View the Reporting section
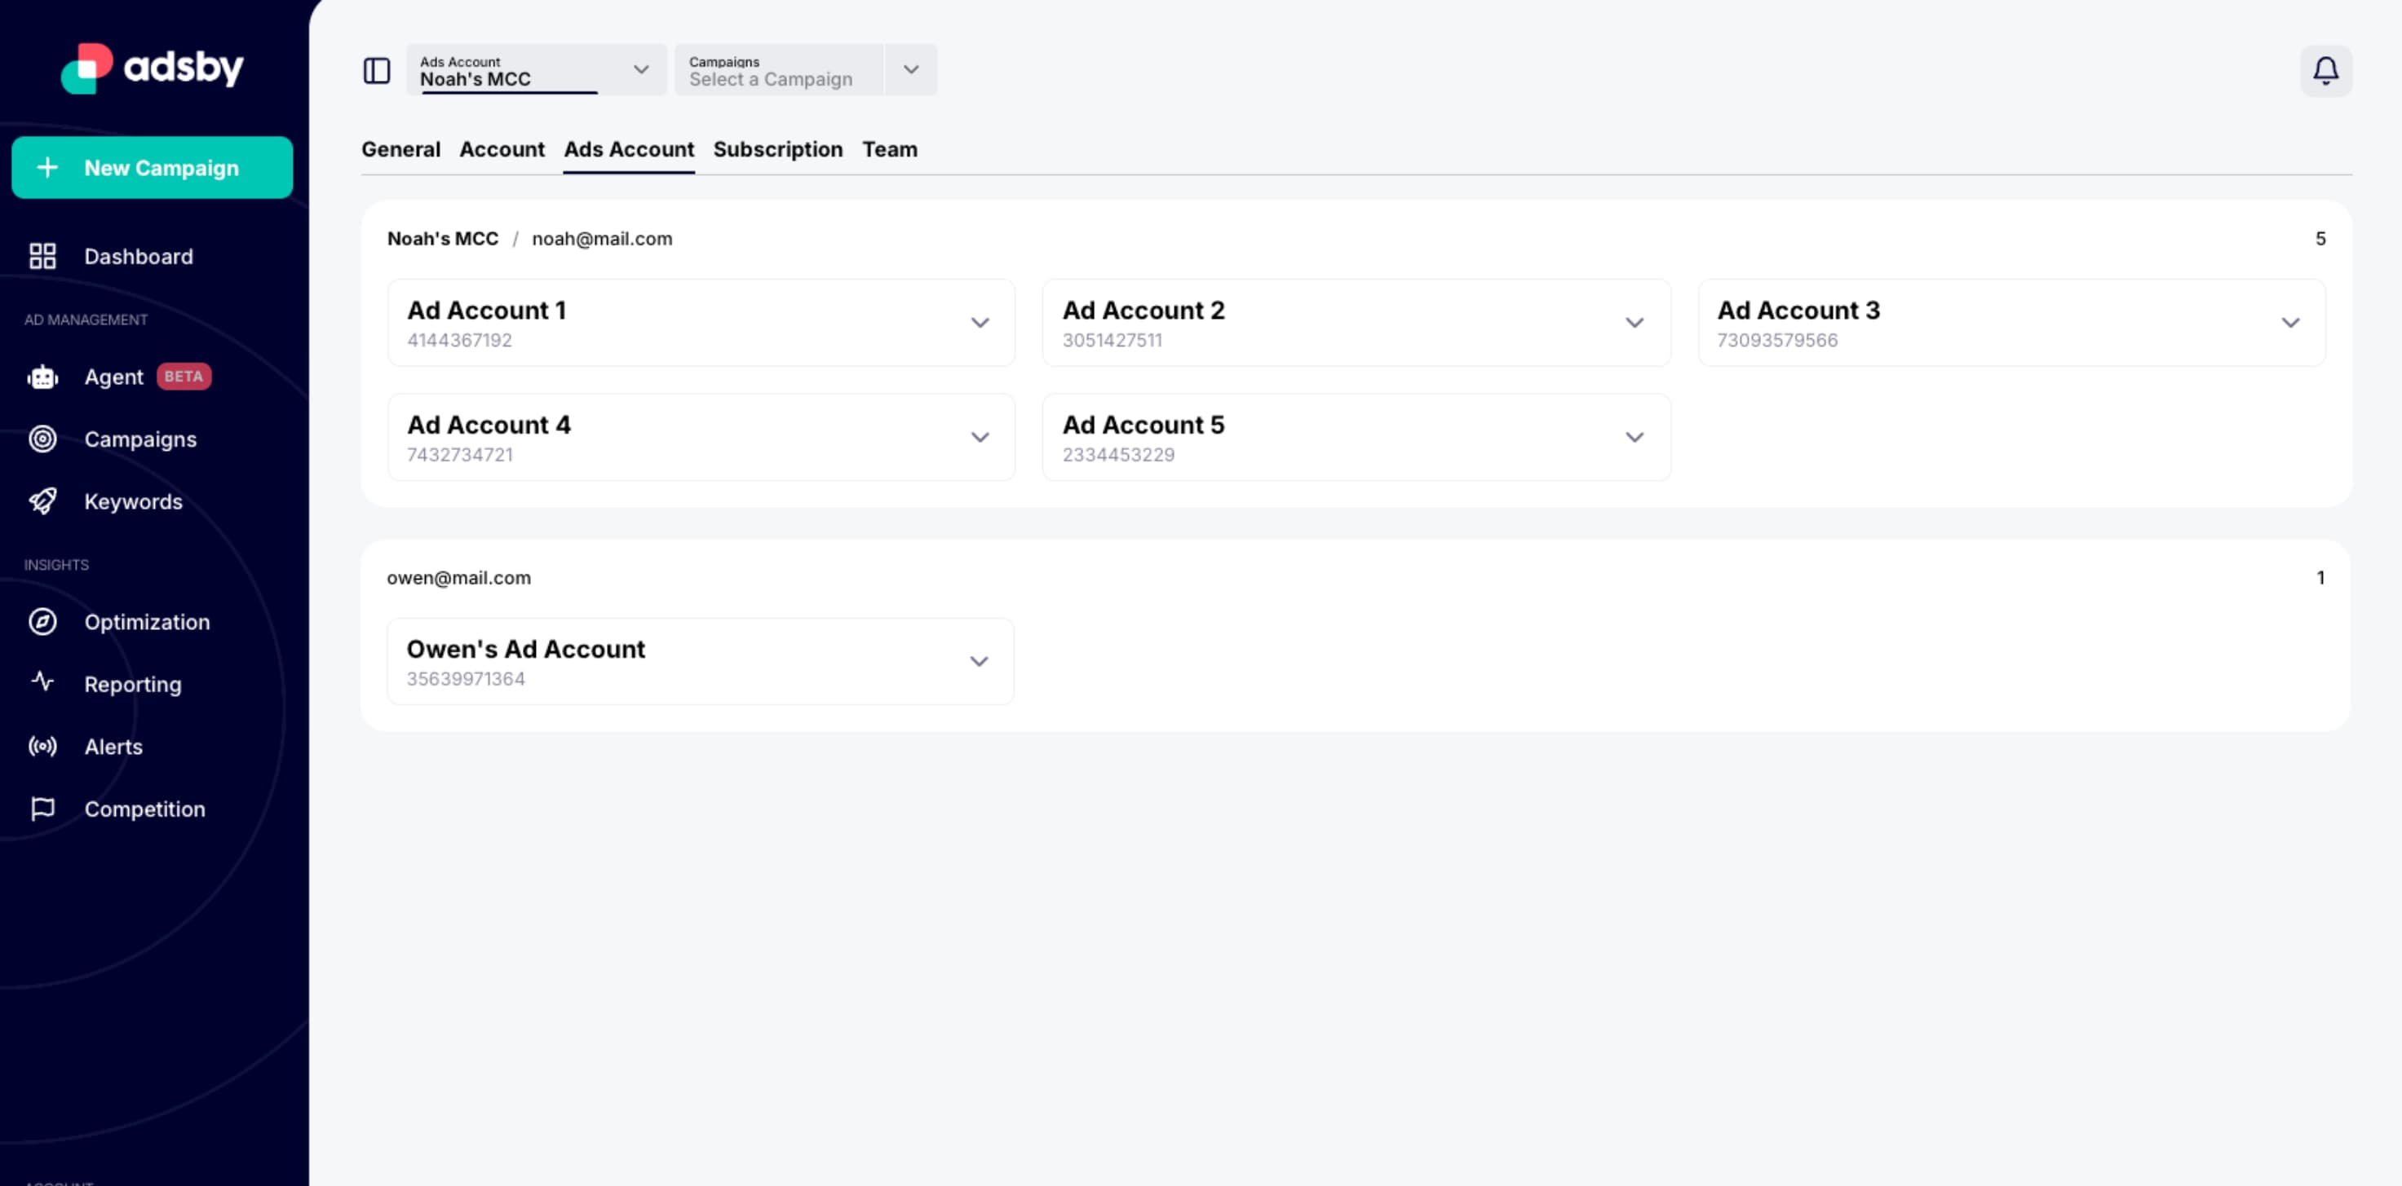 (133, 683)
